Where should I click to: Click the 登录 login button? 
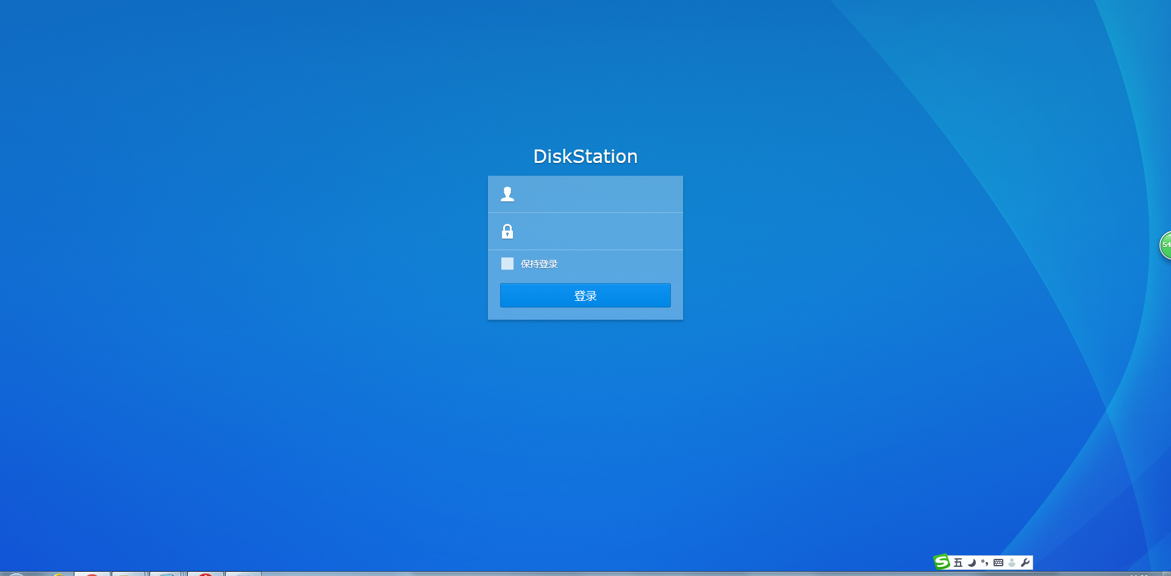[x=585, y=295]
